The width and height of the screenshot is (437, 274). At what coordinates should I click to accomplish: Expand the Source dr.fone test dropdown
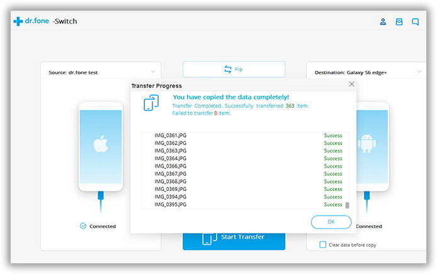click(x=153, y=72)
